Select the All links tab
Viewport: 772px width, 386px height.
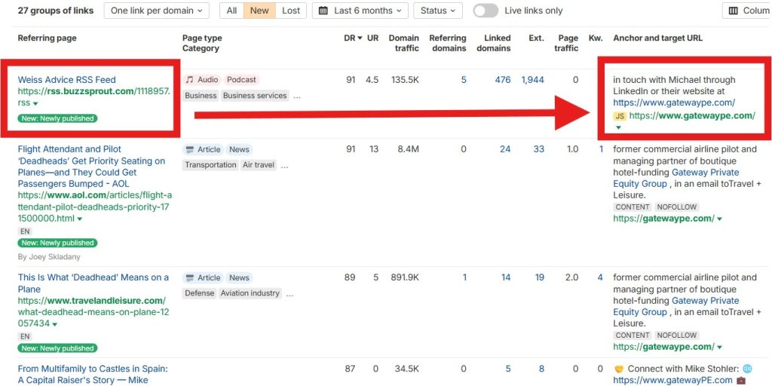(x=231, y=11)
